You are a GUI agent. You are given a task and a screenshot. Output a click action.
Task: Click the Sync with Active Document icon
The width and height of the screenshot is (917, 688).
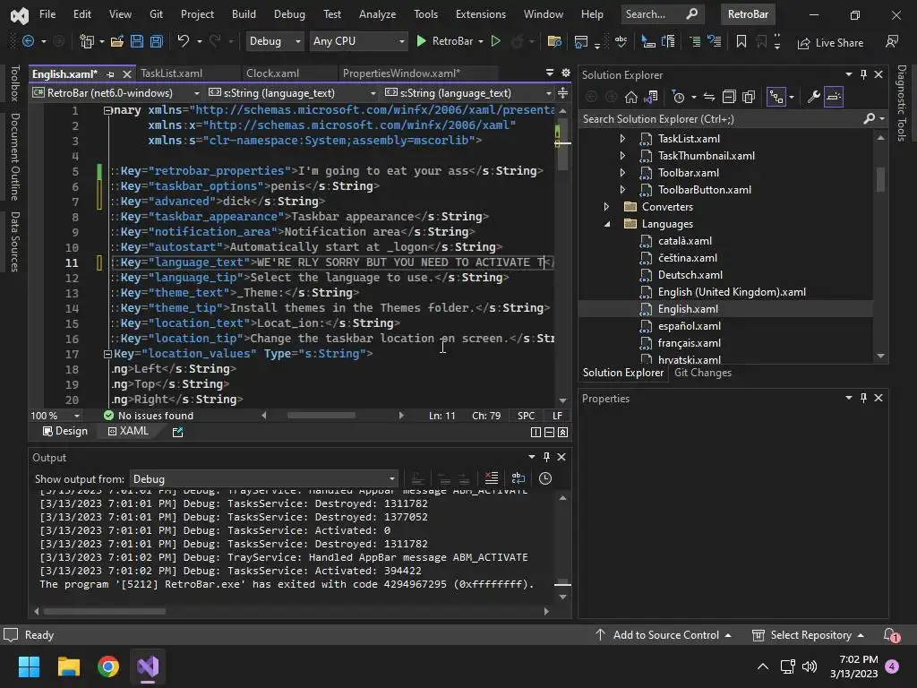click(709, 97)
